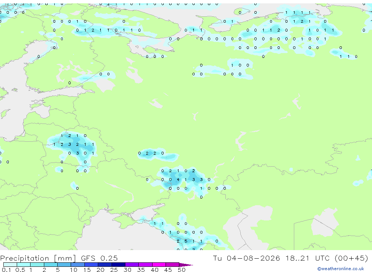This screenshot has height=272, width=372.
Task: Choose the 2–5 mm legend color segment
Action: tap(51, 265)
